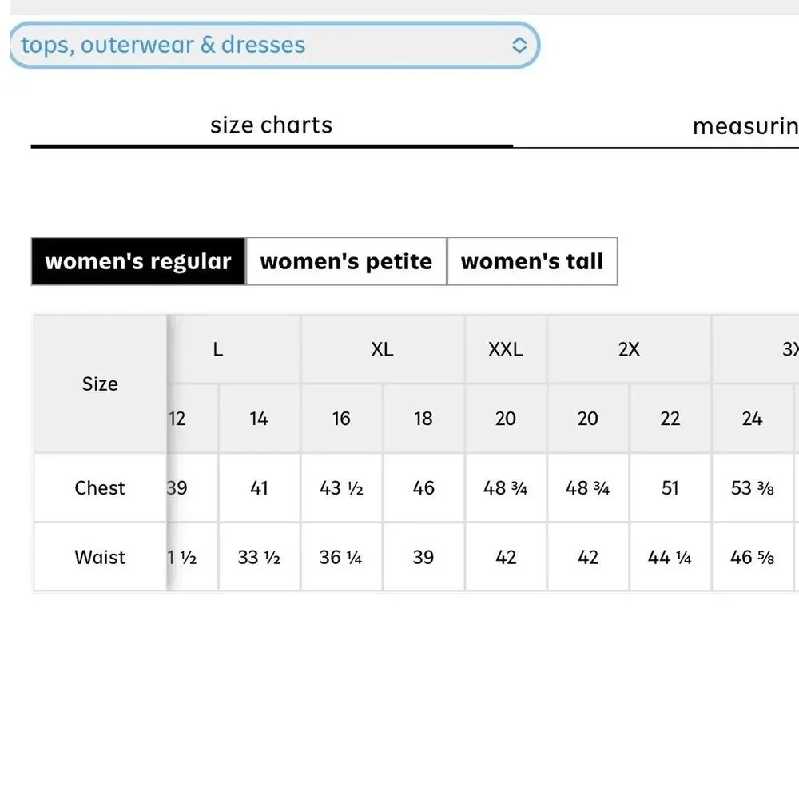Select the women's regular size chart
The height and width of the screenshot is (799, 799).
138,261
